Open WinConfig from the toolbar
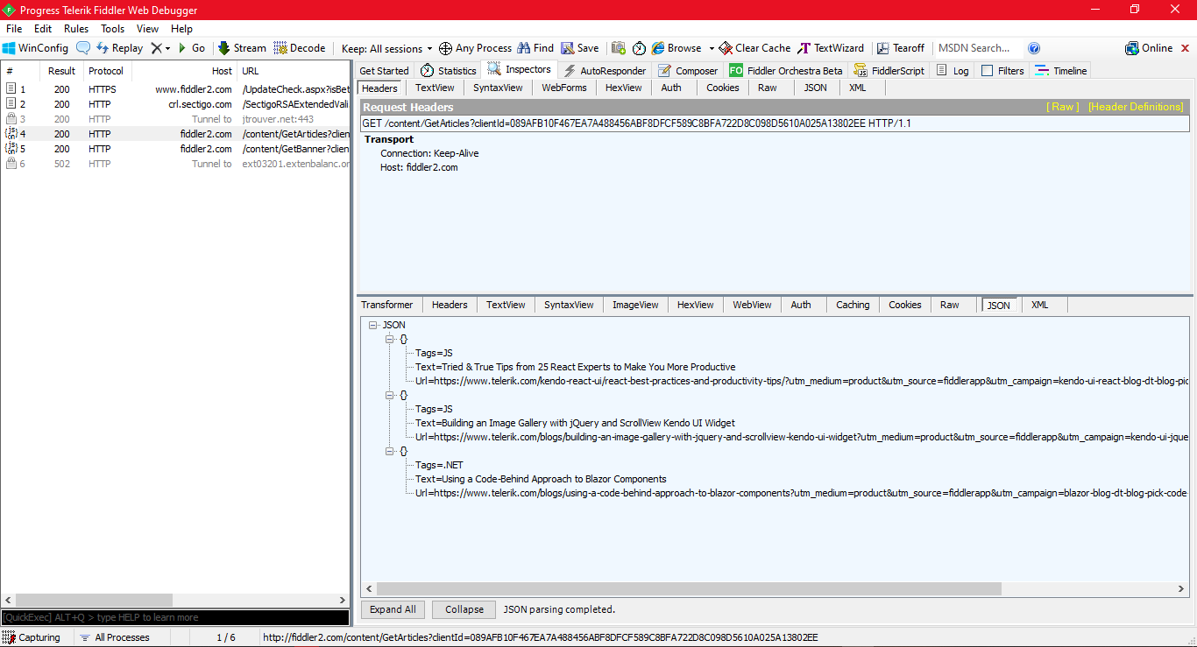The width and height of the screenshot is (1197, 647). pos(35,48)
